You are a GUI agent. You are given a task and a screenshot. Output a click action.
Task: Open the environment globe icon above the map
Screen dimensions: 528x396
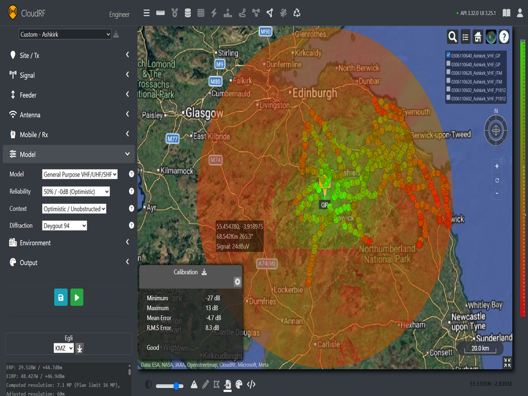tap(491, 37)
